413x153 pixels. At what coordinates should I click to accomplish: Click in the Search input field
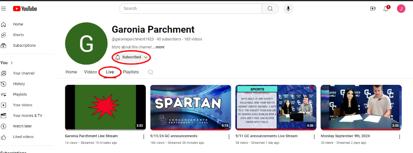tap(191, 9)
